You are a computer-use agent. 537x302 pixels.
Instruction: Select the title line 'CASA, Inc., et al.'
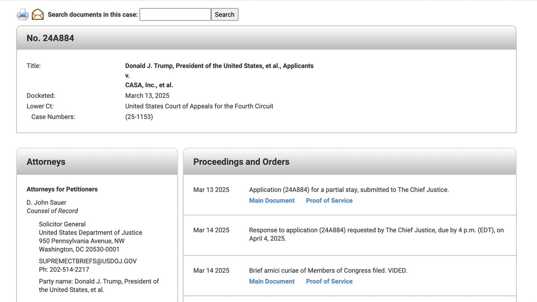[x=149, y=85]
